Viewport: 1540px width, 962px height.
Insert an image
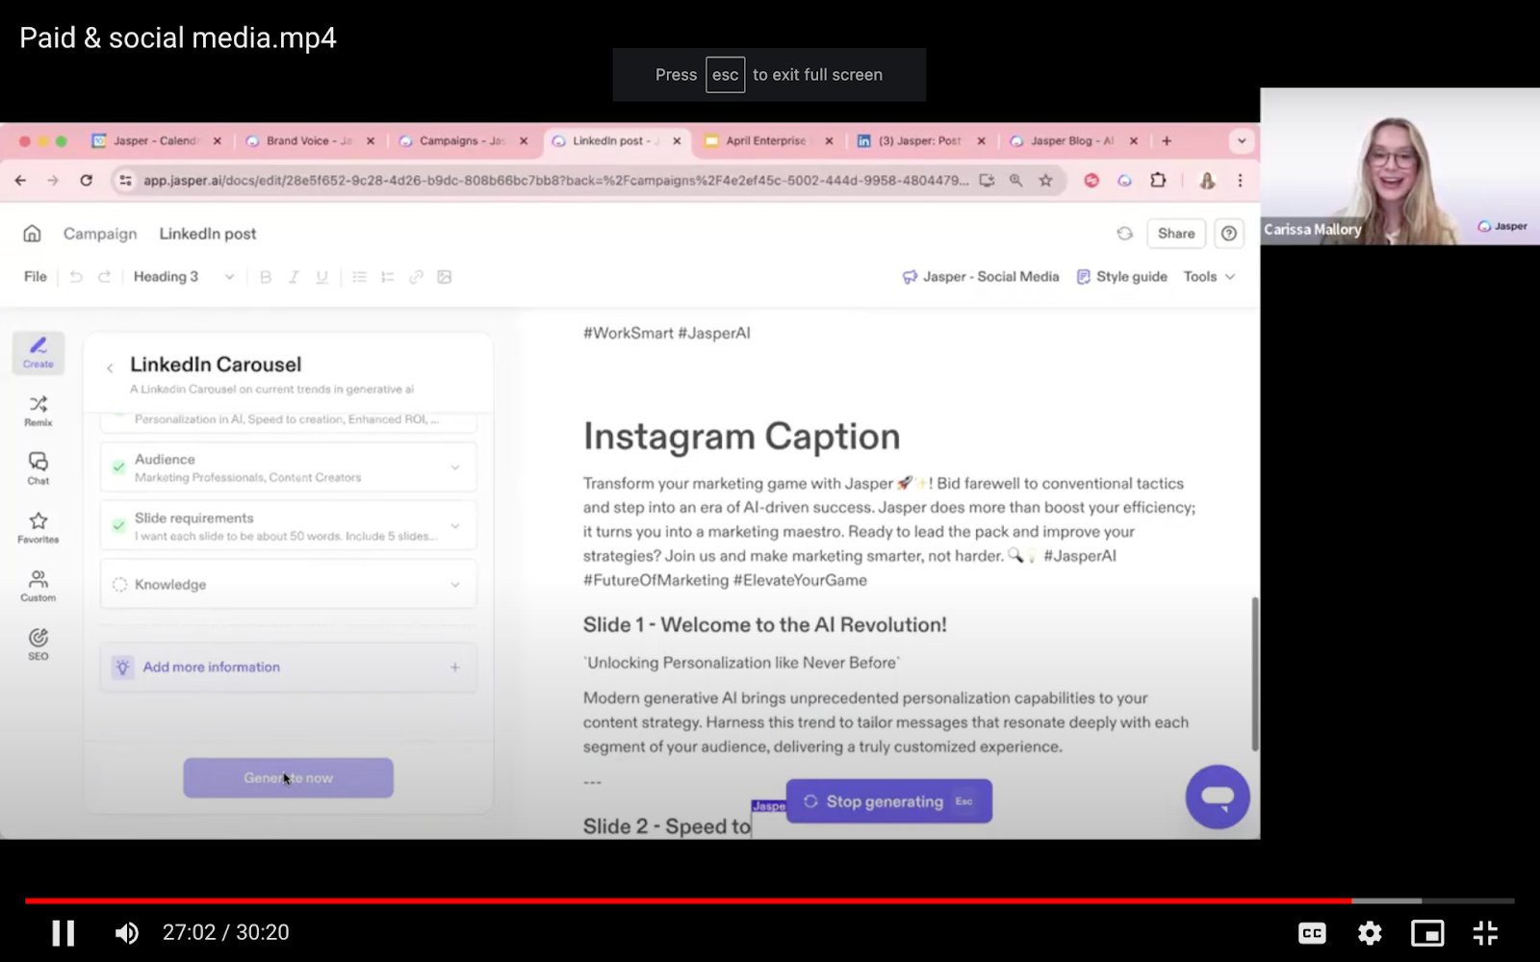(x=444, y=276)
